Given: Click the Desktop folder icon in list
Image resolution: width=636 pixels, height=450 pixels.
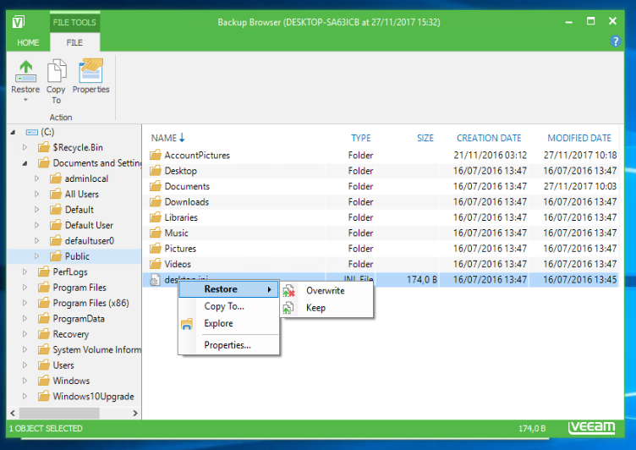Looking at the screenshot, I should click(x=155, y=170).
